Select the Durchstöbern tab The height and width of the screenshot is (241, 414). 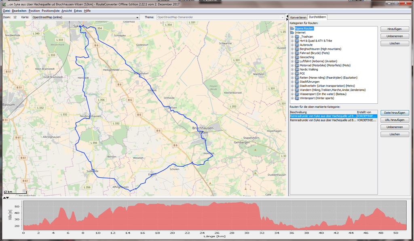[317, 17]
